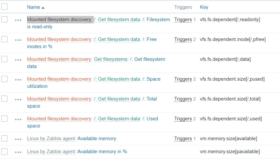
Task: Open Linux by Zabbix agent template for Available memory
Action: point(51,139)
